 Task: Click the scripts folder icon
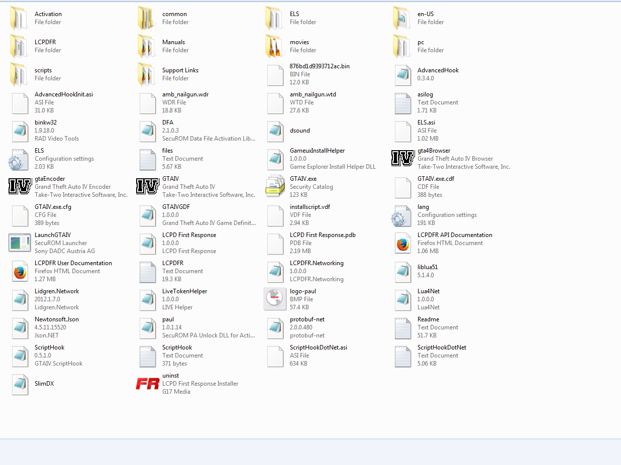point(19,74)
